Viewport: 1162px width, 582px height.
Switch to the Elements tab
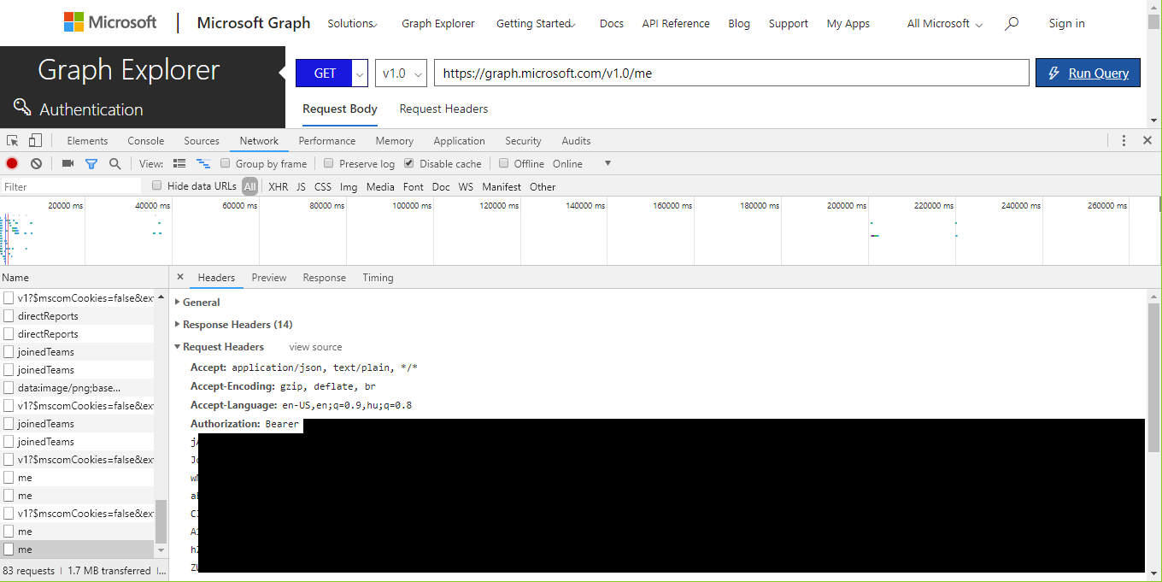coord(87,141)
